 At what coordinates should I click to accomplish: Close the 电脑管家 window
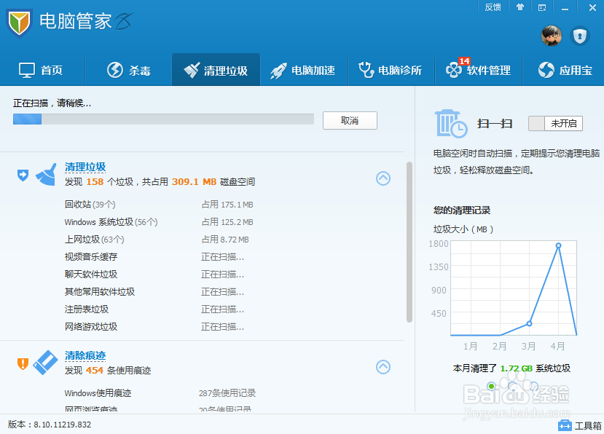592,8
